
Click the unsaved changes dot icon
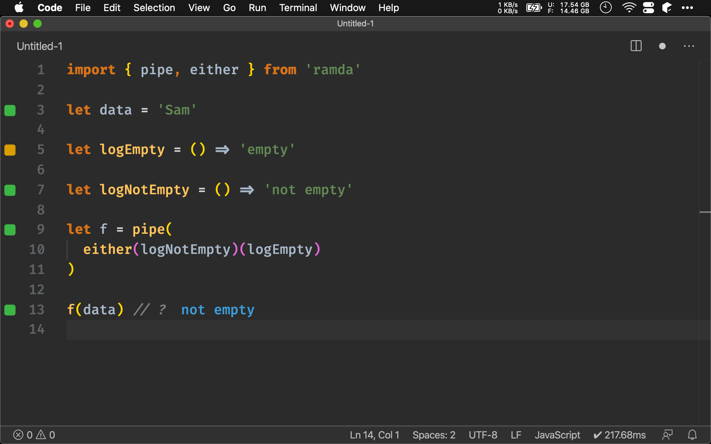pos(662,46)
